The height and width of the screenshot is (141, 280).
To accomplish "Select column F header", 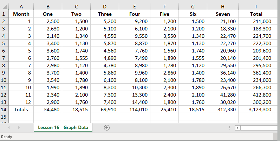I will click(x=164, y=7).
